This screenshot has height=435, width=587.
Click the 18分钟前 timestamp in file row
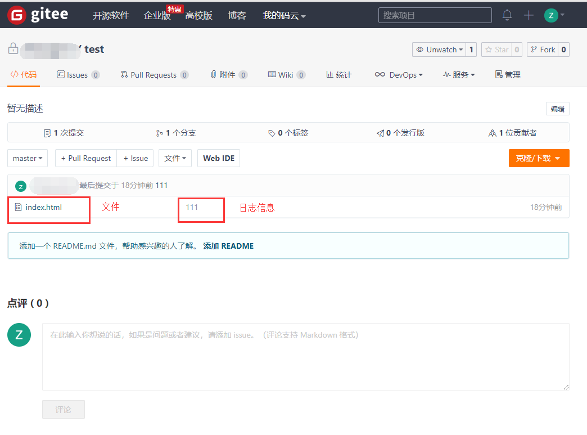pos(546,207)
